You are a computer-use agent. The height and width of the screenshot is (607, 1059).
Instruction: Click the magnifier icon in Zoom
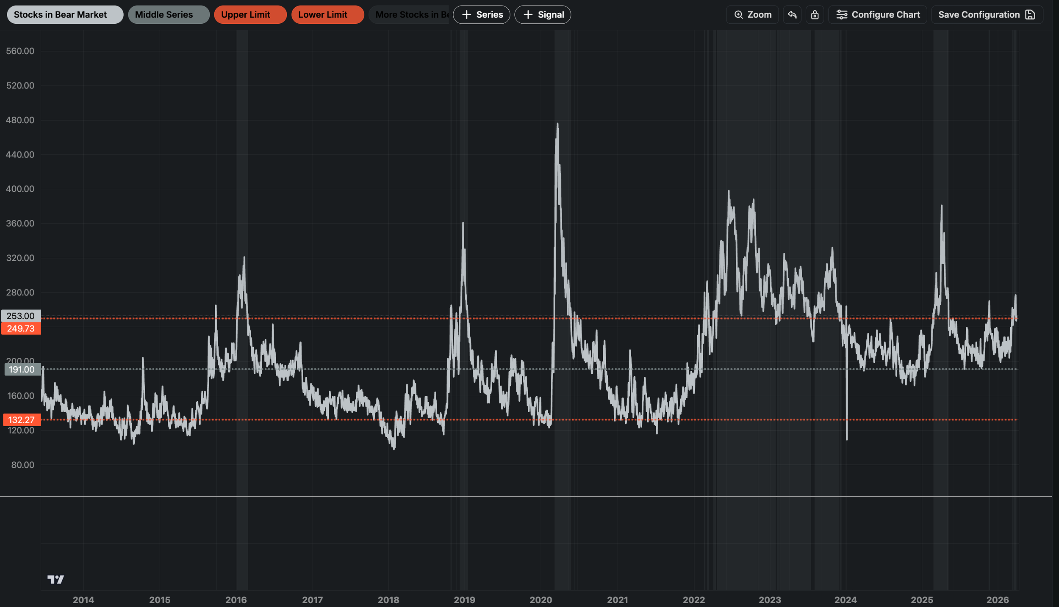(x=738, y=15)
